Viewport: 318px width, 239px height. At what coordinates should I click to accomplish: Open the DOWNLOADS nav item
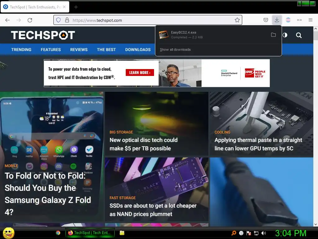pyautogui.click(x=138, y=49)
